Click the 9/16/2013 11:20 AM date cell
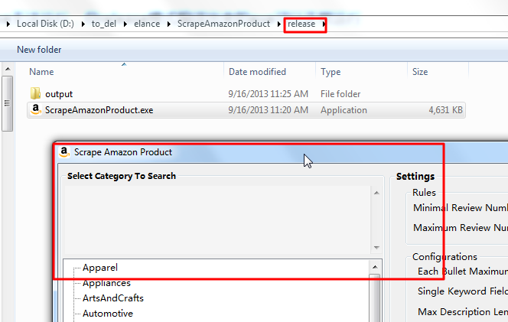 [268, 110]
